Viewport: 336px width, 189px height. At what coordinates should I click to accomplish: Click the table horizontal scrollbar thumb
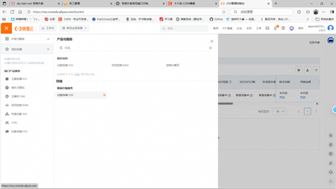226,104
